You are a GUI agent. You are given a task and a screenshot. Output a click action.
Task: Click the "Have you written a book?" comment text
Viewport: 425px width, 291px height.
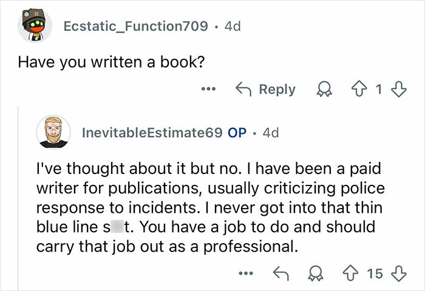[109, 62]
